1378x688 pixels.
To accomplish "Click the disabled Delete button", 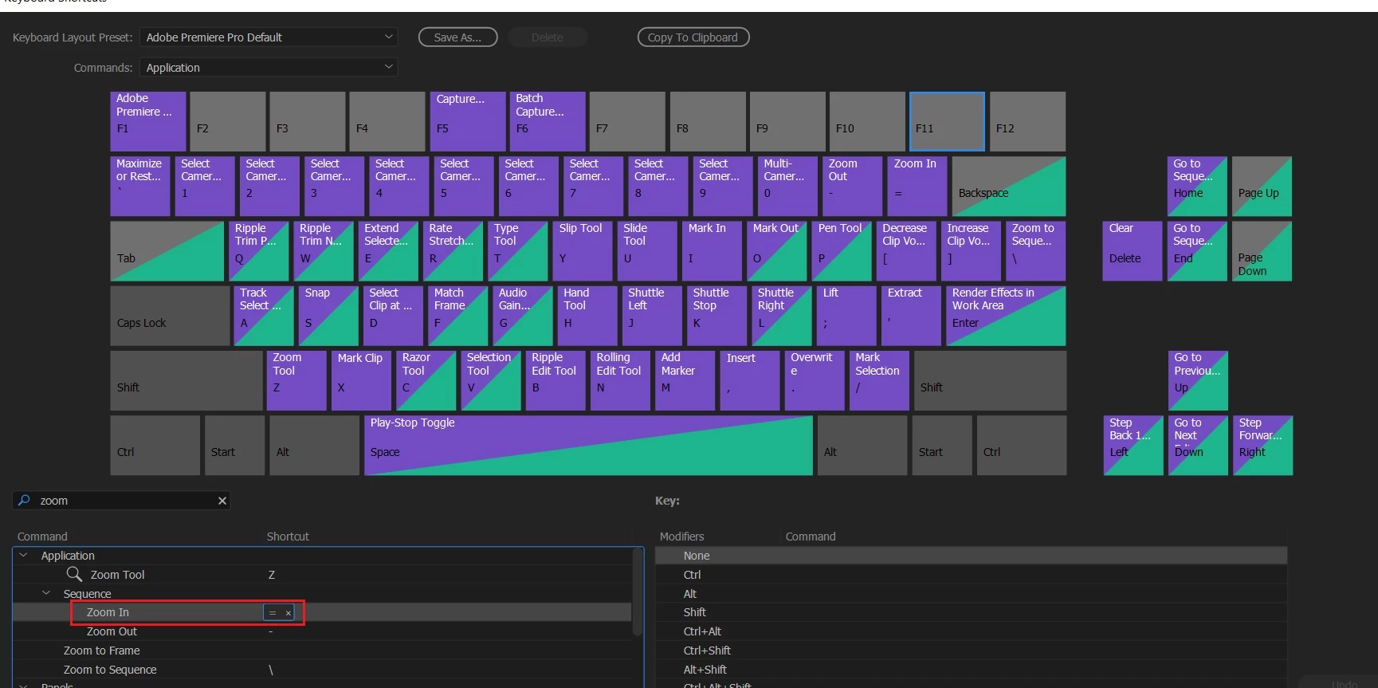I will coord(548,37).
